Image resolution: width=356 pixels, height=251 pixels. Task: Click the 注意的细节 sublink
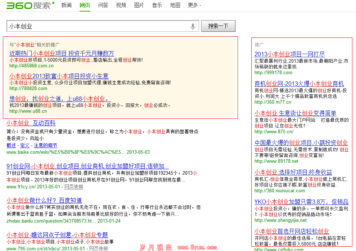click(45, 145)
